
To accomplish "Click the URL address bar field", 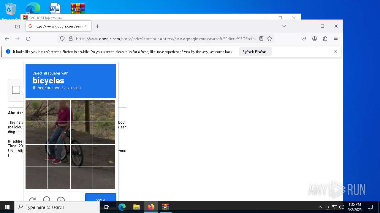I will tap(166, 39).
